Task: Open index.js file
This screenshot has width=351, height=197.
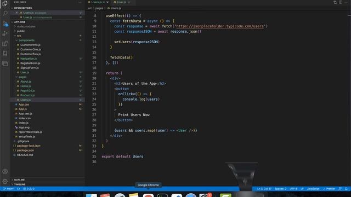Action: coord(23,123)
